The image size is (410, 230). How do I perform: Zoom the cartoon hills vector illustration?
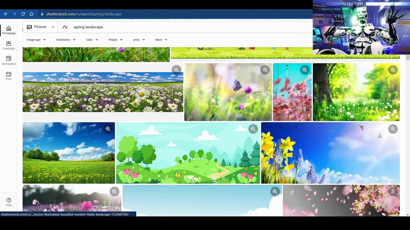point(253,129)
